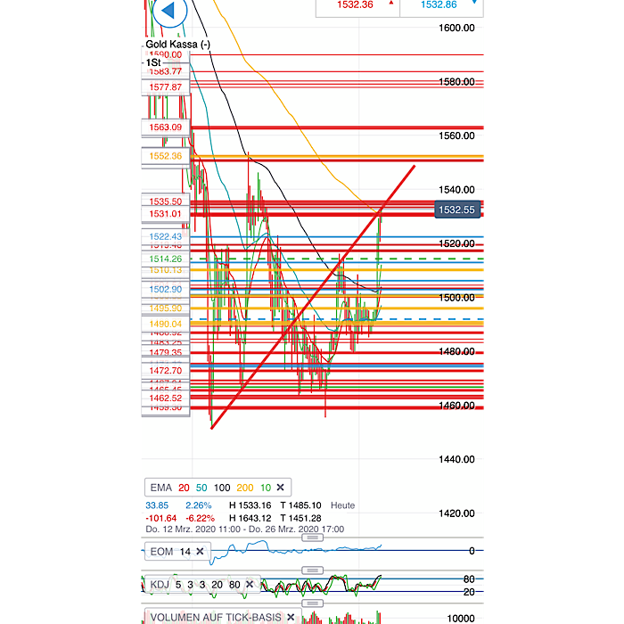Viewport: 624px width, 624px height.
Task: Select the 1472.70 level label
Action: 166,371
